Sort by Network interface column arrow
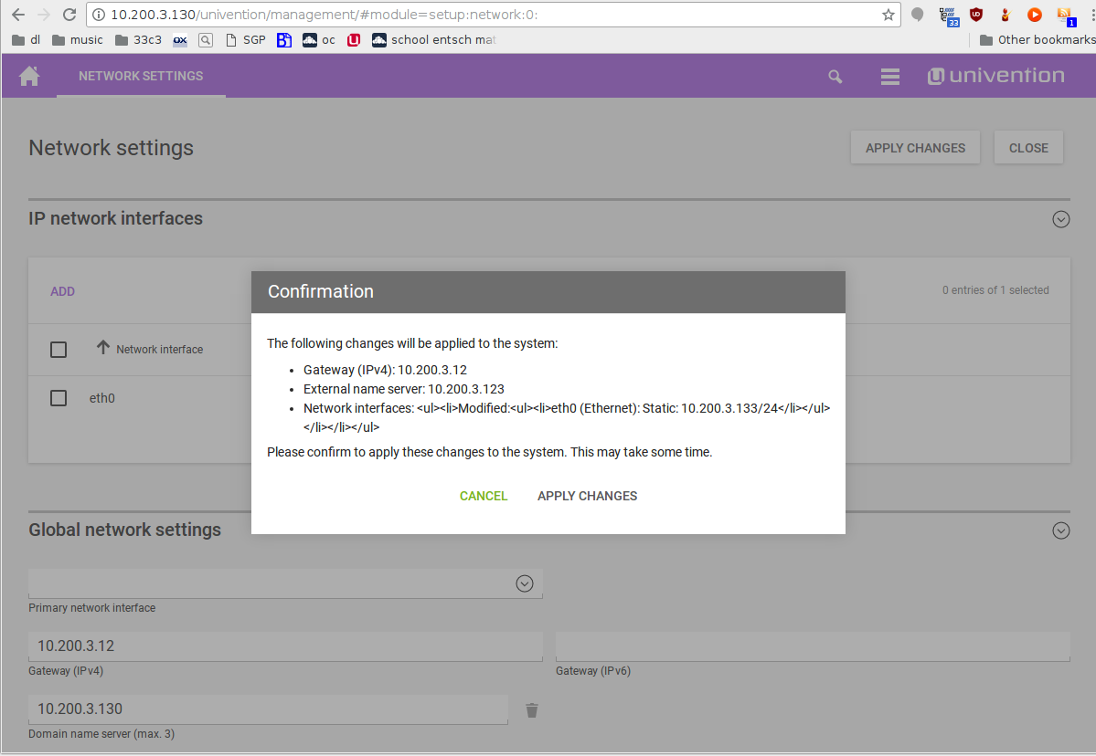This screenshot has height=756, width=1096. click(103, 349)
